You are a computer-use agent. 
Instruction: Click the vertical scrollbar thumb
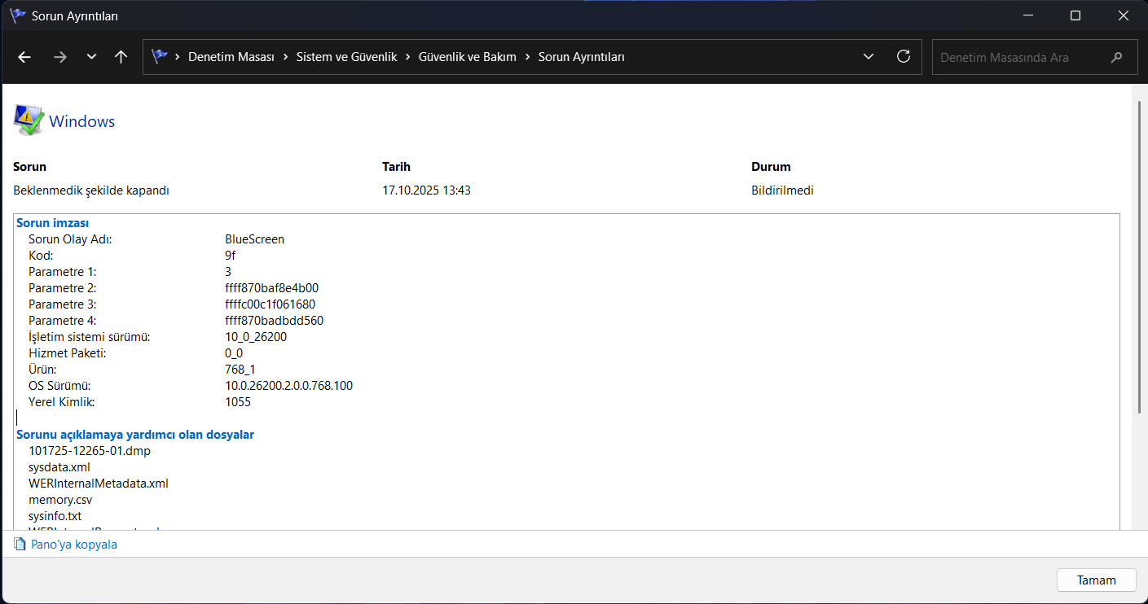[x=1140, y=257]
